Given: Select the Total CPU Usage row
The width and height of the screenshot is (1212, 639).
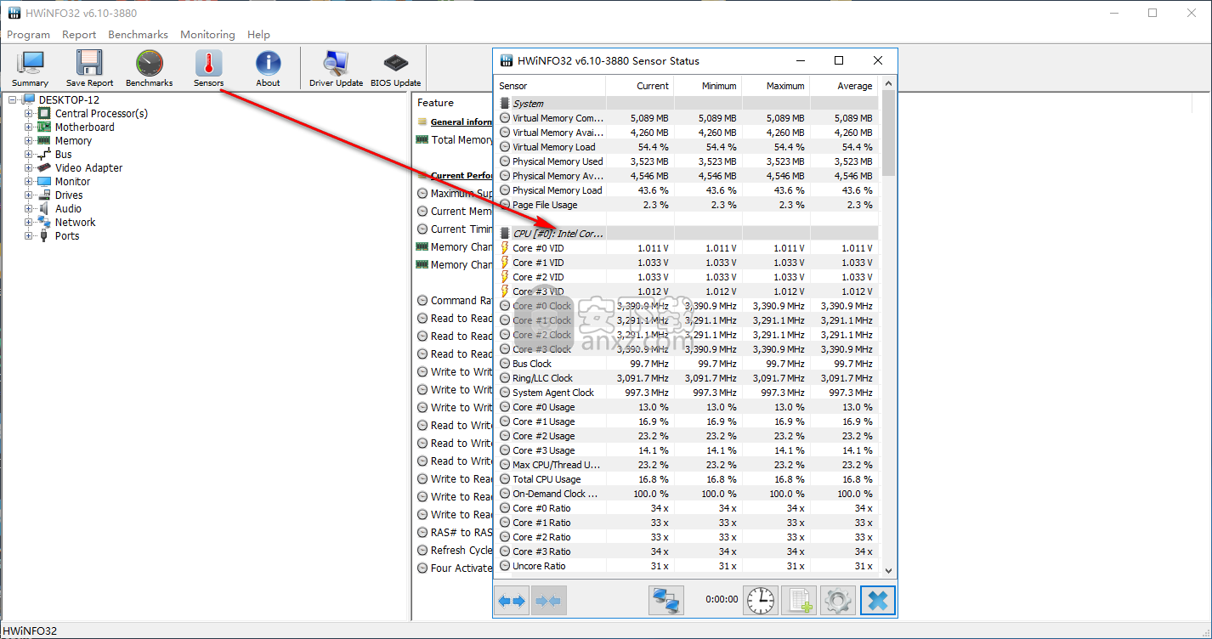Looking at the screenshot, I should point(687,479).
